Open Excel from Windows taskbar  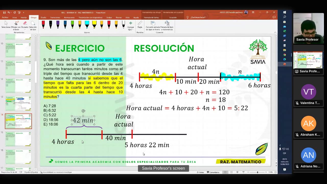coord(285,31)
